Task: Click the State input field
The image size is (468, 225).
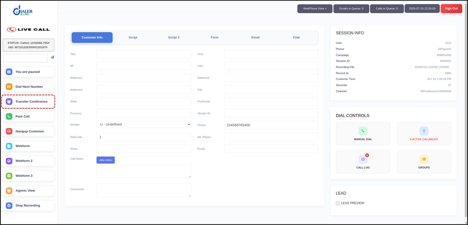Action: (144, 101)
